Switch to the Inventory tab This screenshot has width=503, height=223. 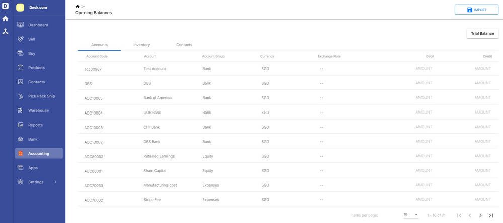(141, 45)
